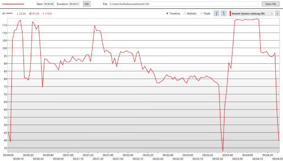Click the Duration time field
This screenshot has height=161, width=283.
(74, 4)
